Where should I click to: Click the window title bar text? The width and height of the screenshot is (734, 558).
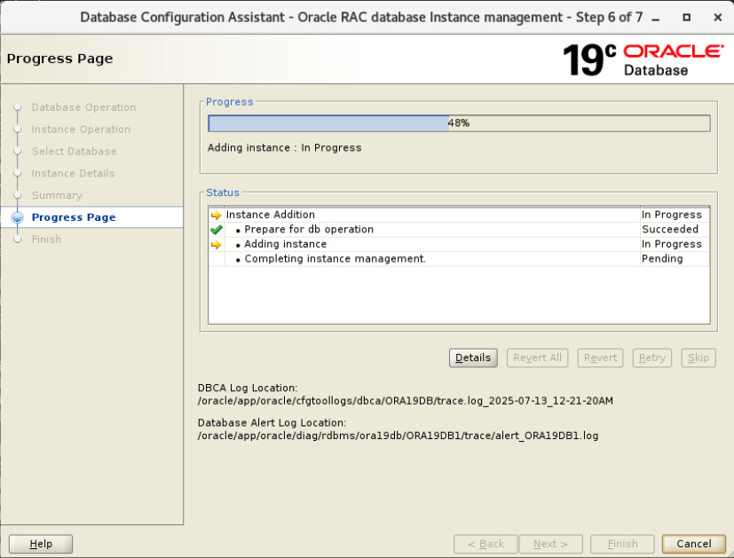[x=361, y=18]
